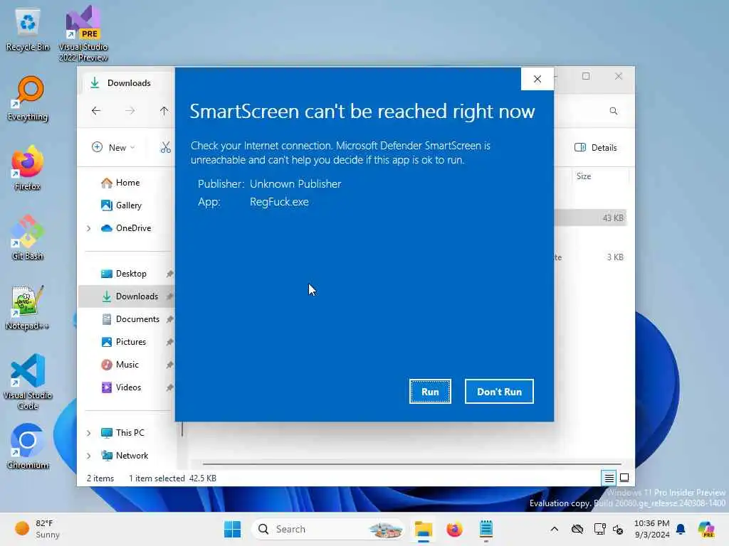Open the Windows Start menu

233,529
